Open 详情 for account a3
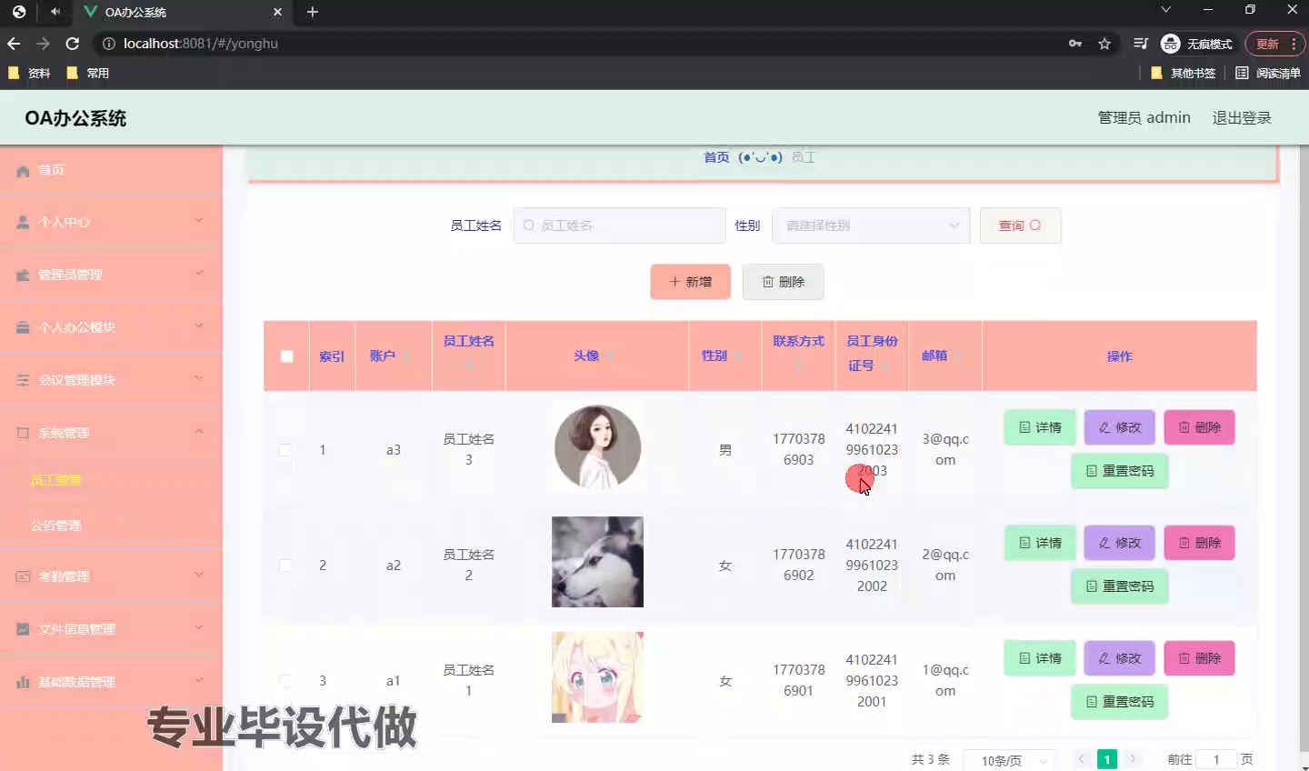 pyautogui.click(x=1040, y=427)
